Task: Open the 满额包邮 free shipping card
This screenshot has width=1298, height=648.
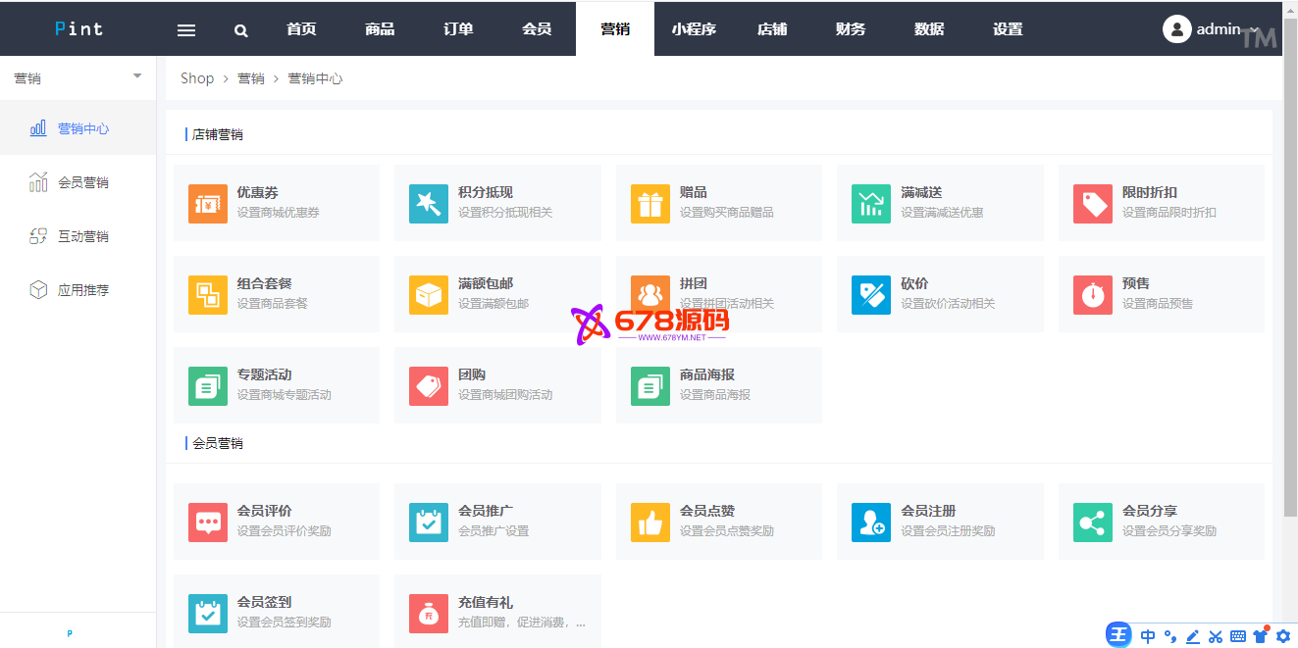Action: click(x=497, y=294)
